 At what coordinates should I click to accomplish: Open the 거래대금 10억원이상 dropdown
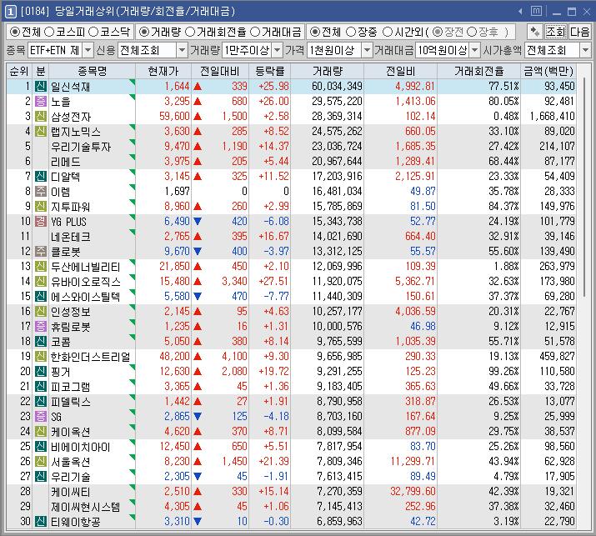tap(475, 50)
